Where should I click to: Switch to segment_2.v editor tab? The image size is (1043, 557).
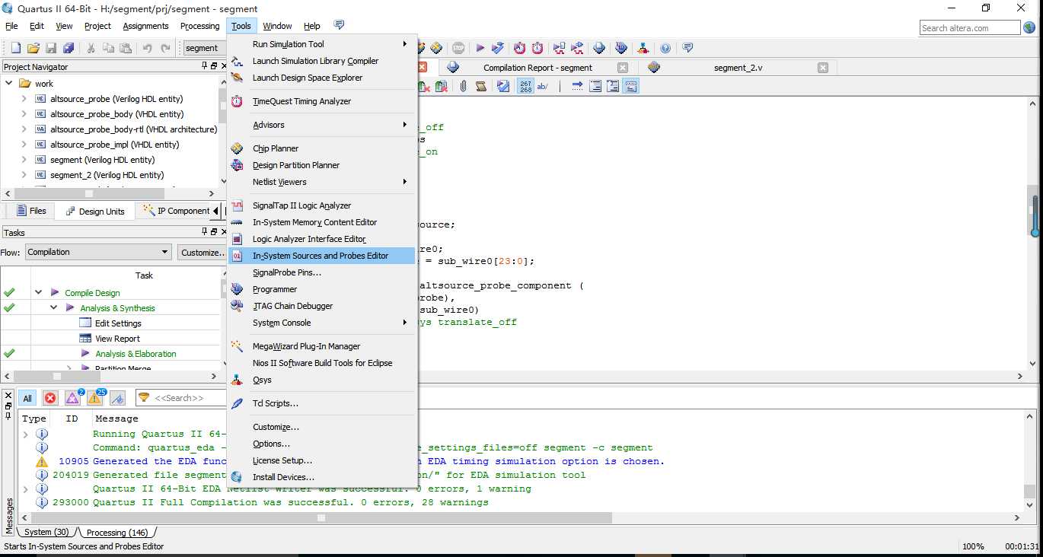pyautogui.click(x=738, y=68)
